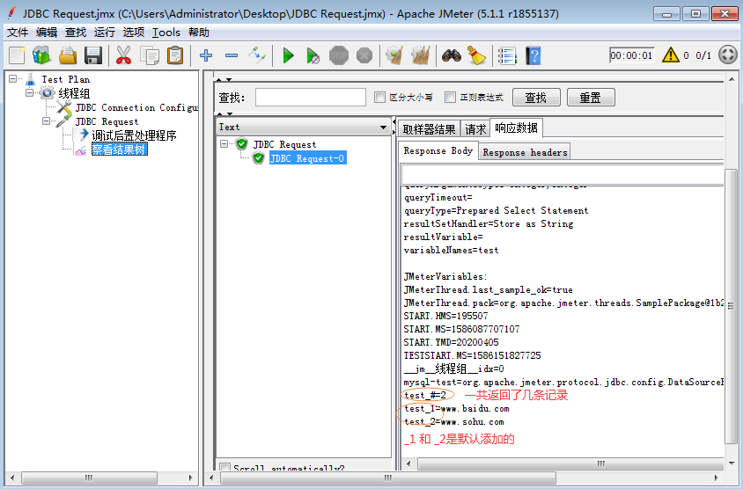Viewport: 743px width, 489px height.
Task: Click the response body filter text field
Action: pyautogui.click(x=562, y=175)
